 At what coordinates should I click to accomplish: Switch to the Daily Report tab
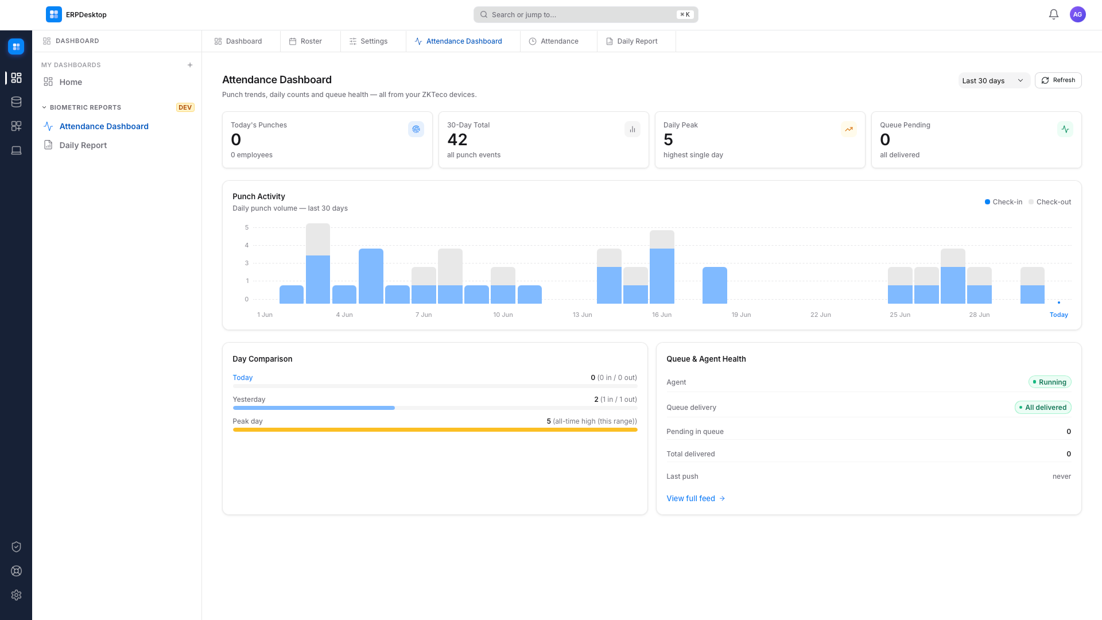pyautogui.click(x=637, y=41)
